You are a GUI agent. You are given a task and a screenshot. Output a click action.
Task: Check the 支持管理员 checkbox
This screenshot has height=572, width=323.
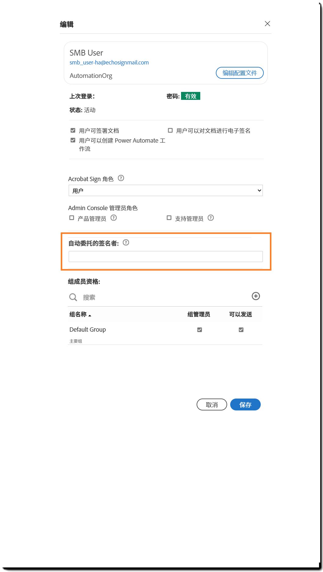pos(169,218)
